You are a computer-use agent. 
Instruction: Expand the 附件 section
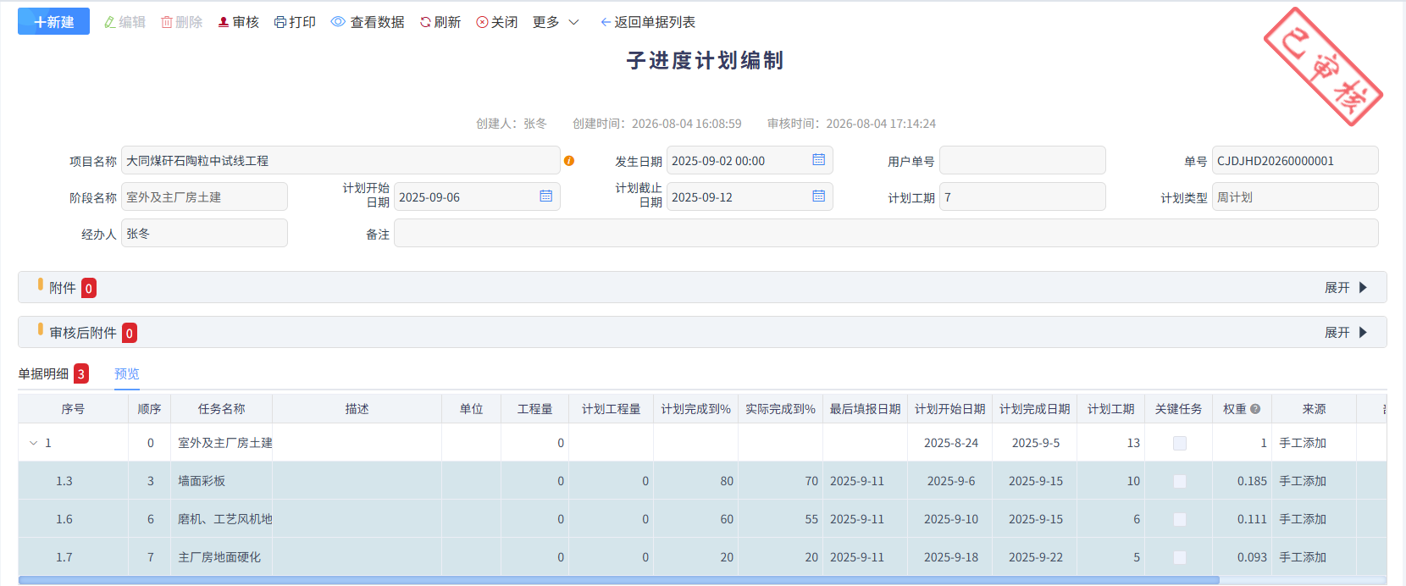click(1346, 288)
